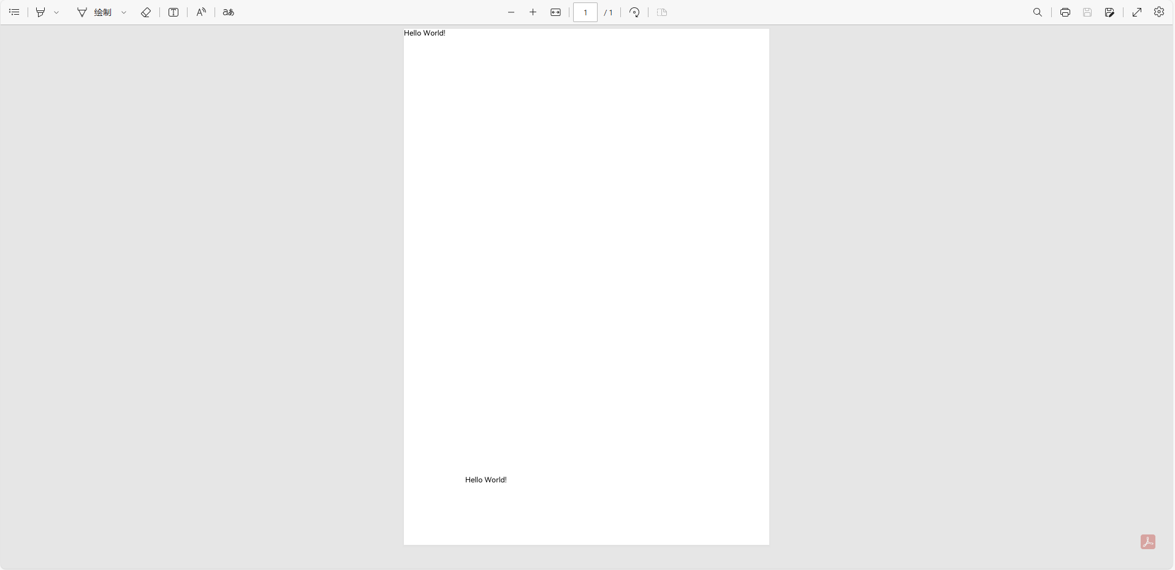This screenshot has width=1175, height=570.
Task: Activate the Add Text tool
Action: [x=173, y=12]
